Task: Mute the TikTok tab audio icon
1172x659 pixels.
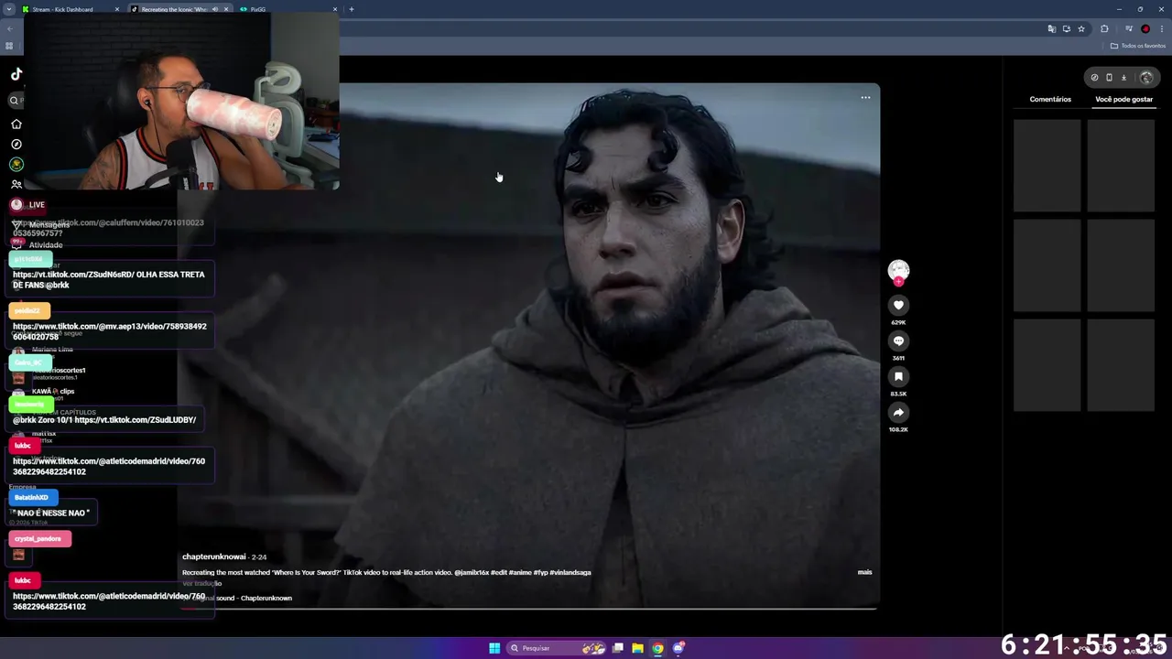Action: click(215, 9)
